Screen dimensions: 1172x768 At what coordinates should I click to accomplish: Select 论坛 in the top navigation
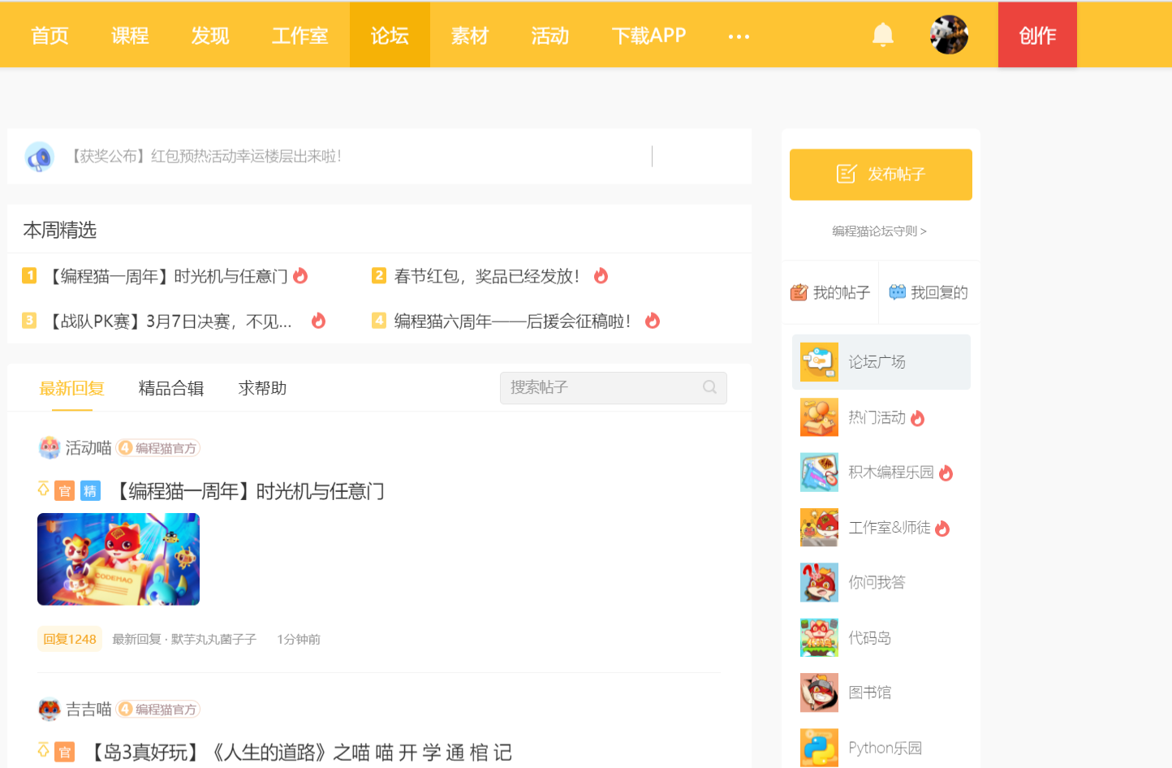390,36
